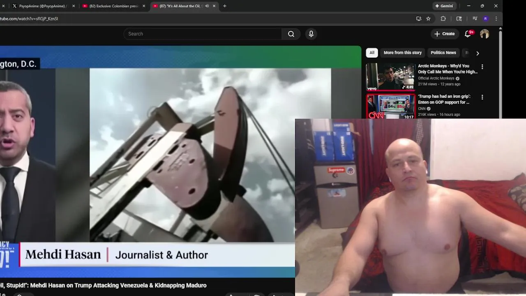Viewport: 526px width, 296px height.
Task: Open Official Arctic Monkeys channel name
Action: tap(436, 78)
